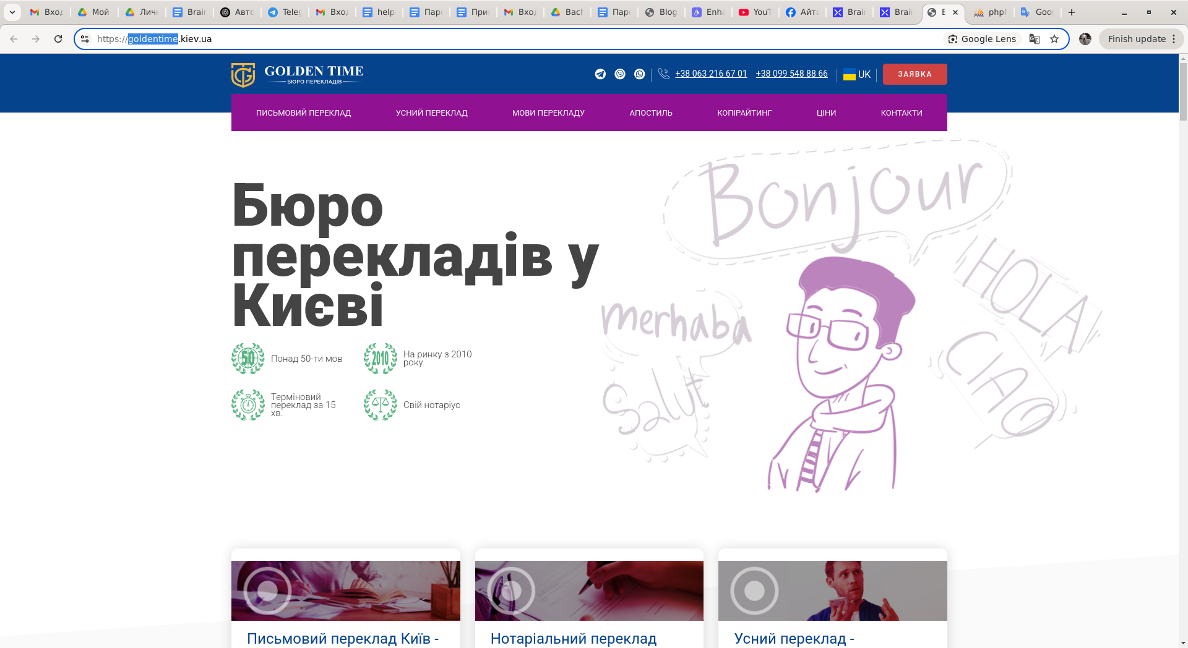Bookmark this page with star icon
This screenshot has height=648, width=1188.
pyautogui.click(x=1054, y=39)
